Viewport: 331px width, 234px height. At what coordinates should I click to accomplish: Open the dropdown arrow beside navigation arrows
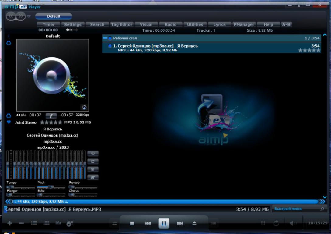coord(29,16)
